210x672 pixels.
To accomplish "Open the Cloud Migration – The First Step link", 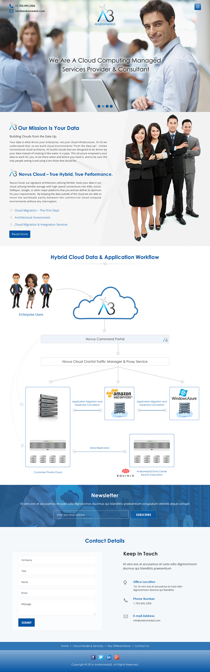I will [37, 210].
